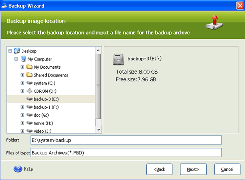Click the Desktop icon in tree
The image size is (245, 180).
[17, 51]
